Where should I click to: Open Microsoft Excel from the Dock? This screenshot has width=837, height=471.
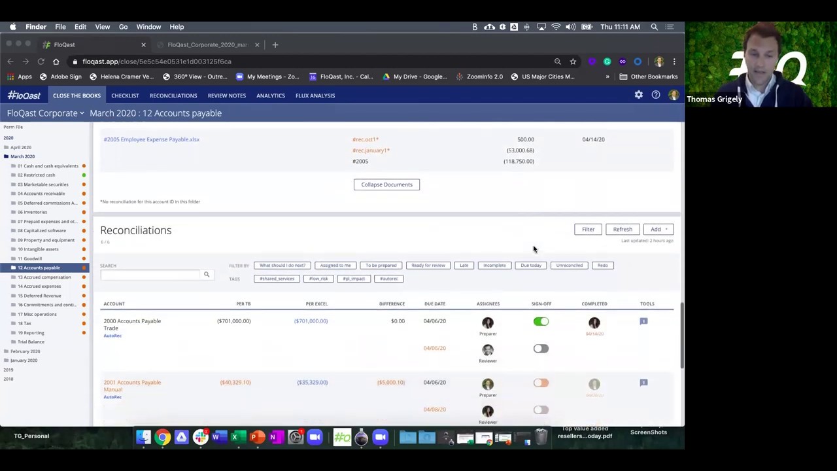pyautogui.click(x=238, y=437)
